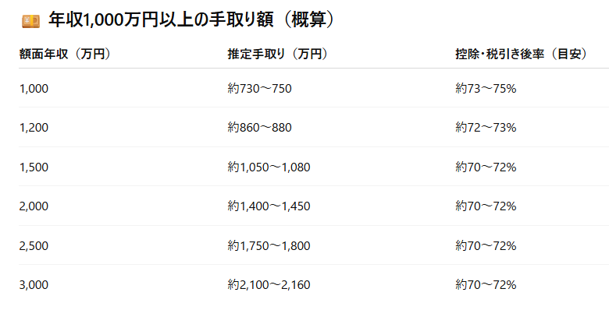This screenshot has height=317, width=609.
Task: Click the 約2,100～2,160 take-home cell
Action: 269,285
